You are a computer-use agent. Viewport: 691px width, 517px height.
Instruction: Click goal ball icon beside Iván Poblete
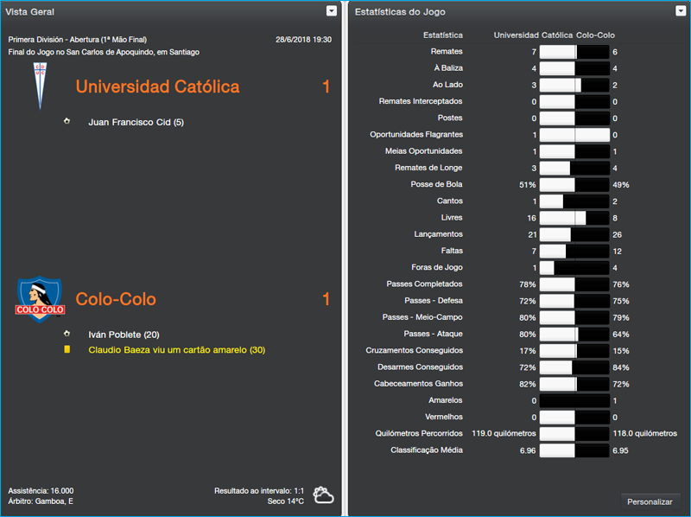(x=67, y=334)
